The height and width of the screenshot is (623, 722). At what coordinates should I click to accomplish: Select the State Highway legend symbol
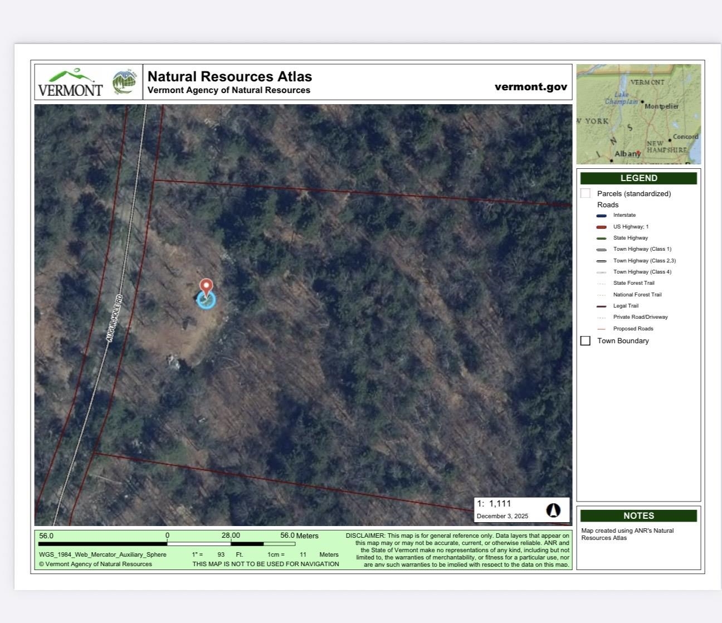point(601,237)
